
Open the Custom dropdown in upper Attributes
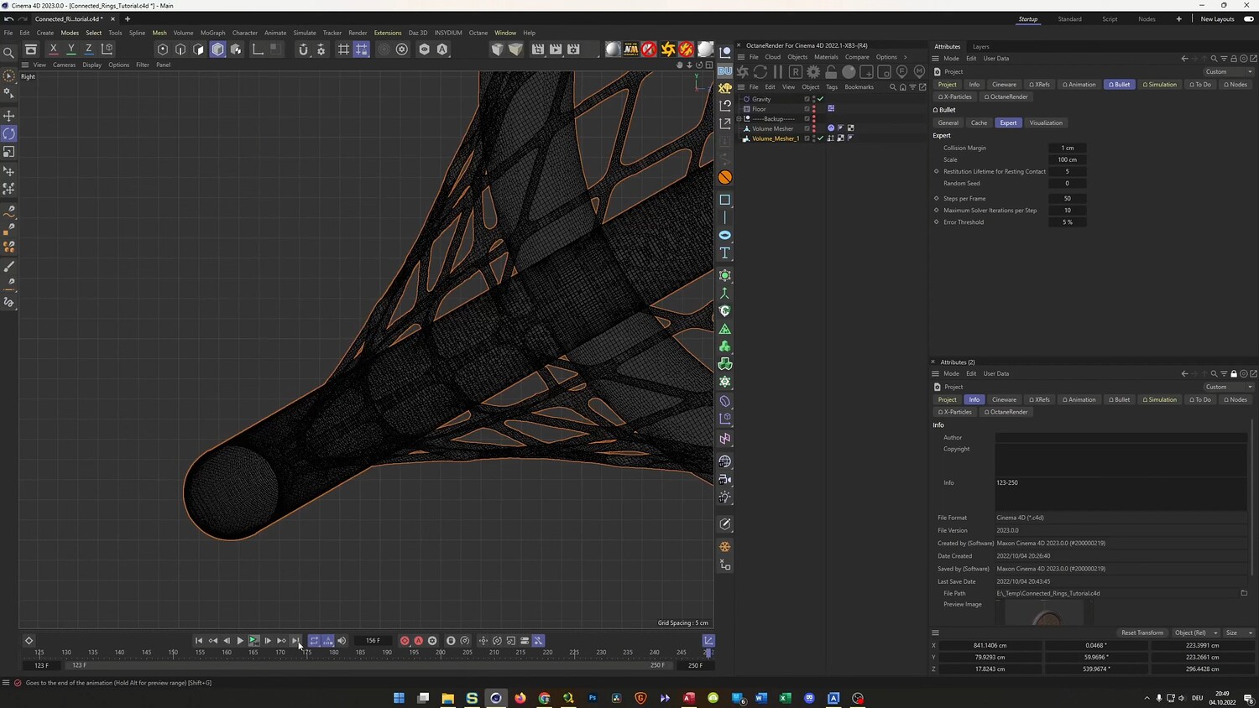pyautogui.click(x=1228, y=72)
